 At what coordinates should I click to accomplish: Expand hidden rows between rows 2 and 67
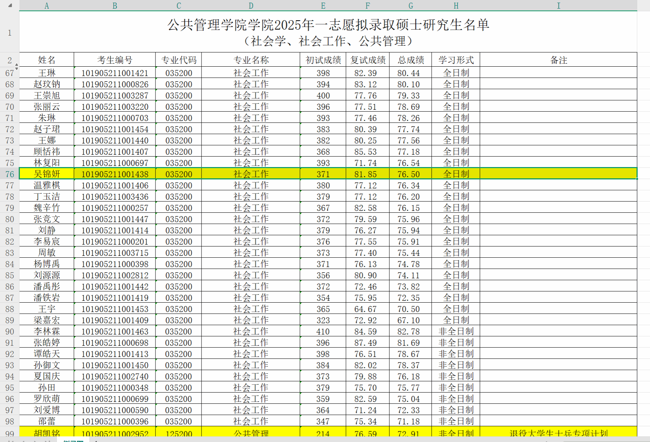[17, 67]
